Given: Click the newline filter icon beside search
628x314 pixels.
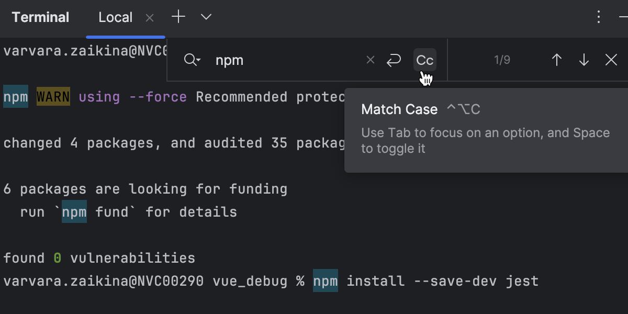Looking at the screenshot, I should tap(393, 60).
